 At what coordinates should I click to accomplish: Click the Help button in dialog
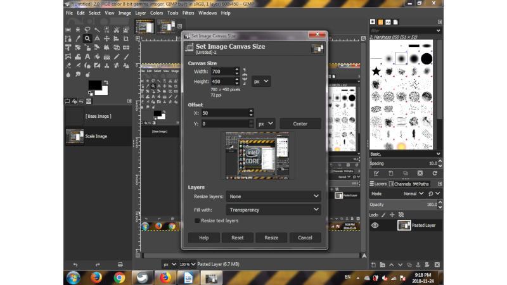point(203,237)
